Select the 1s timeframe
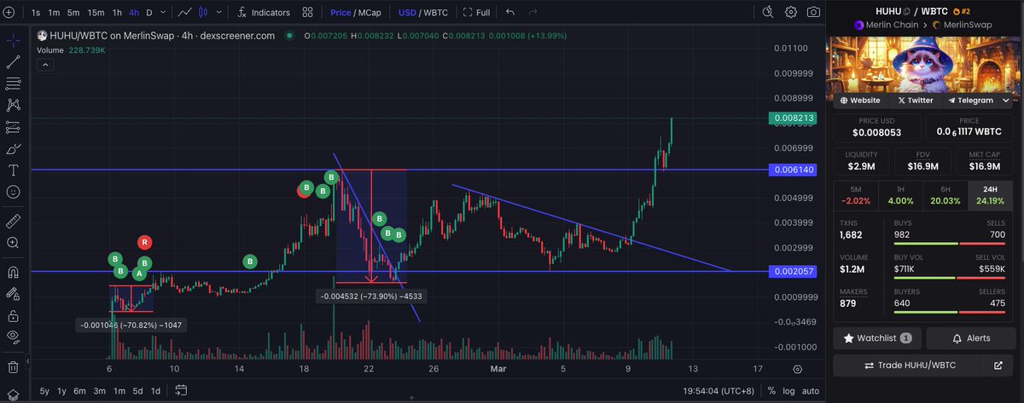 click(36, 13)
